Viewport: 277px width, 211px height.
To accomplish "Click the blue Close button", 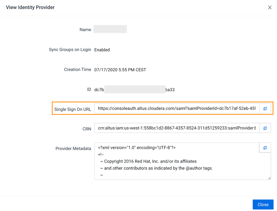I will pyautogui.click(x=263, y=204).
